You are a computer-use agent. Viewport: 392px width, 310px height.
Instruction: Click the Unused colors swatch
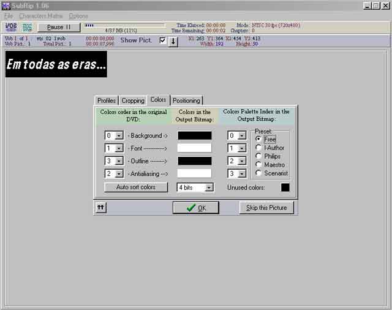click(x=285, y=187)
